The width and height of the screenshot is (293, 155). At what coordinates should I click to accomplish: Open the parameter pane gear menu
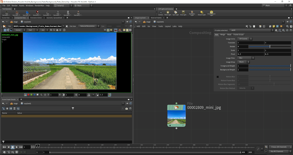(276, 30)
